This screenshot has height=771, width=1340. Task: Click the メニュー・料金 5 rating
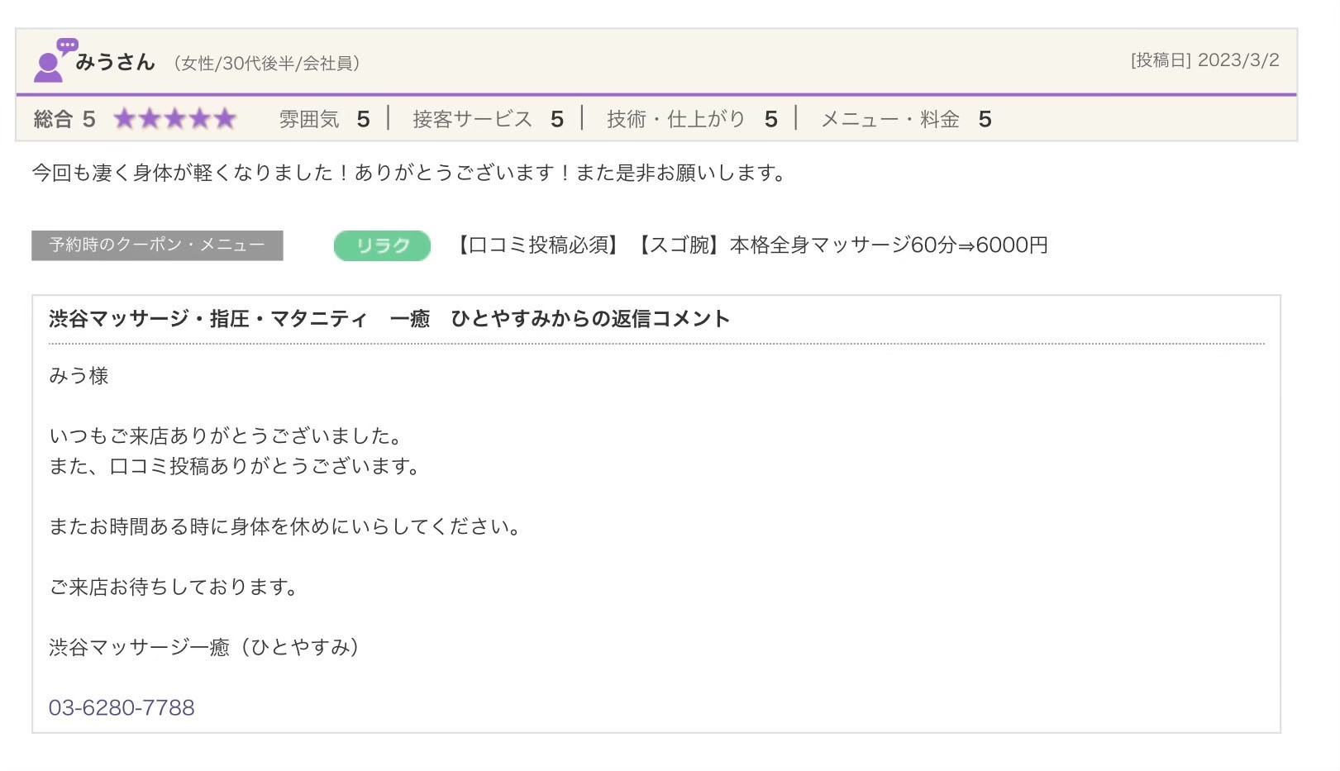pyautogui.click(x=906, y=119)
